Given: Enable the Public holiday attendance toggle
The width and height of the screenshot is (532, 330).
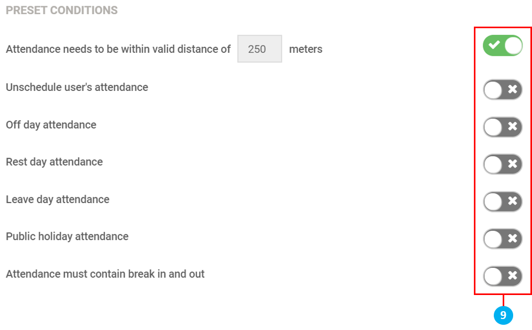Looking at the screenshot, I should tap(503, 239).
